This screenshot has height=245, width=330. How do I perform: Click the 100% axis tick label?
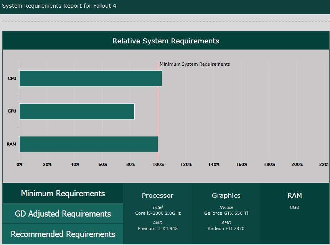click(x=158, y=164)
